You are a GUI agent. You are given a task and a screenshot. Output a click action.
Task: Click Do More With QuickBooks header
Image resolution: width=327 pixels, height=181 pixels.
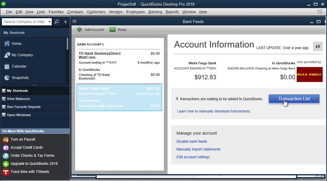point(35,131)
